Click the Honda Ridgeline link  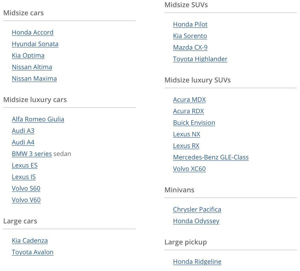click(197, 261)
